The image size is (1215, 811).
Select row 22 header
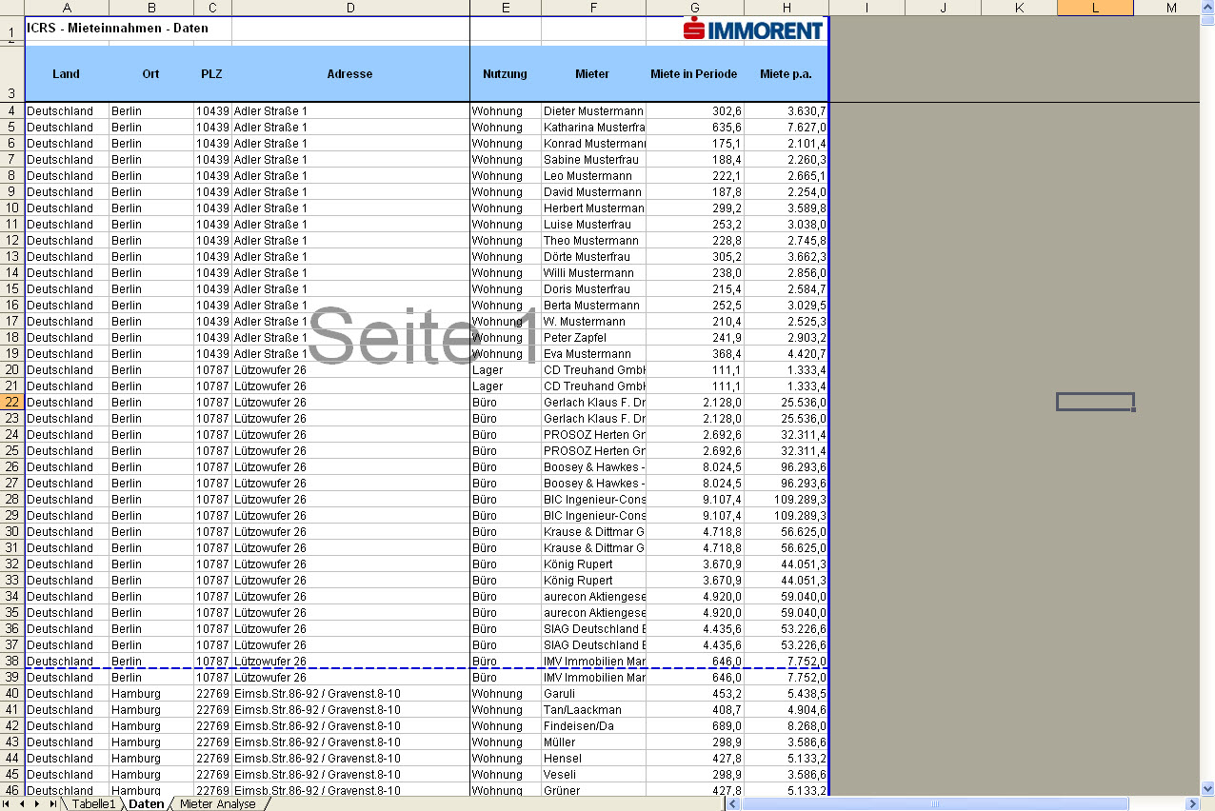pyautogui.click(x=11, y=403)
